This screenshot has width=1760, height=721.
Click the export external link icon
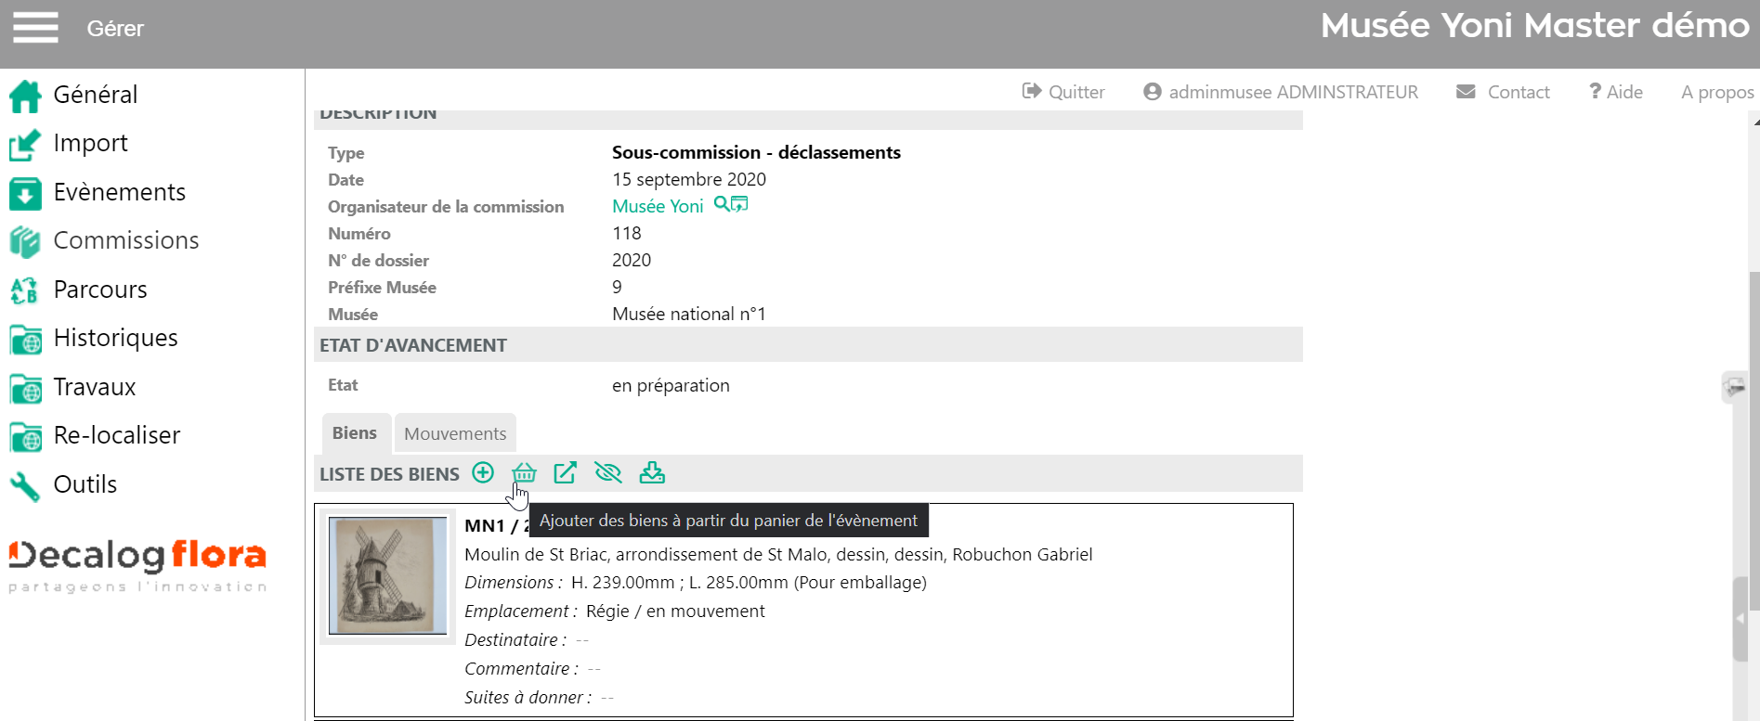coord(565,473)
